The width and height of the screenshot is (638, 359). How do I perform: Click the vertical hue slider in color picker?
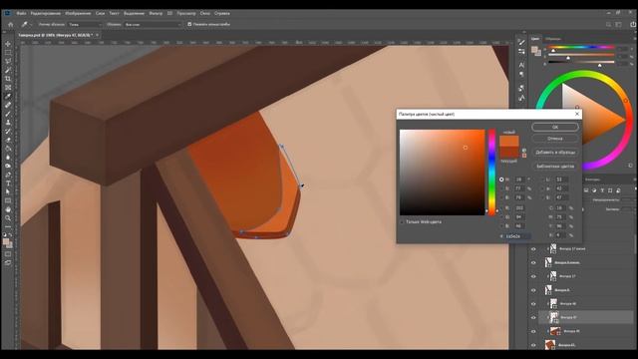point(491,173)
